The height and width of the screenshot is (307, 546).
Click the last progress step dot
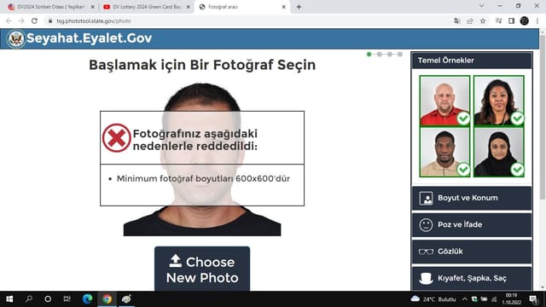(400, 55)
